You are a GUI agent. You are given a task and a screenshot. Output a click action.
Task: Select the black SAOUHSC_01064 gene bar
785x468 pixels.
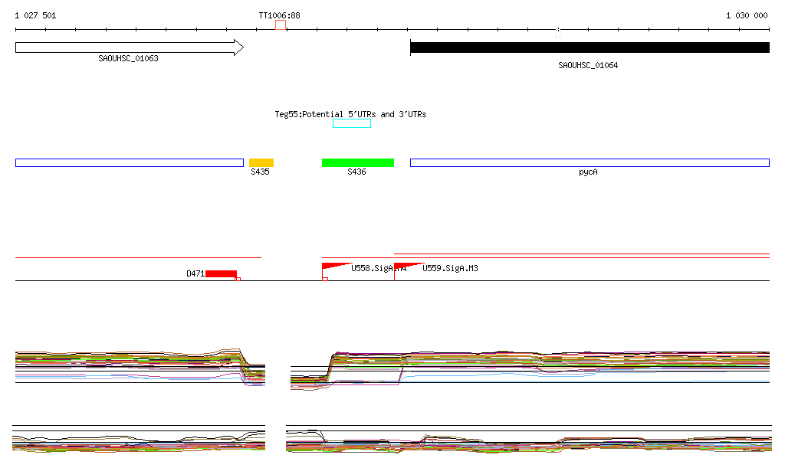(x=589, y=47)
